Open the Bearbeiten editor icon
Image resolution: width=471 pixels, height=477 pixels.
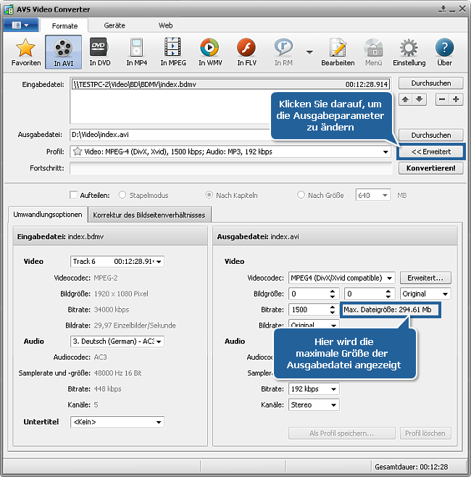[x=338, y=52]
